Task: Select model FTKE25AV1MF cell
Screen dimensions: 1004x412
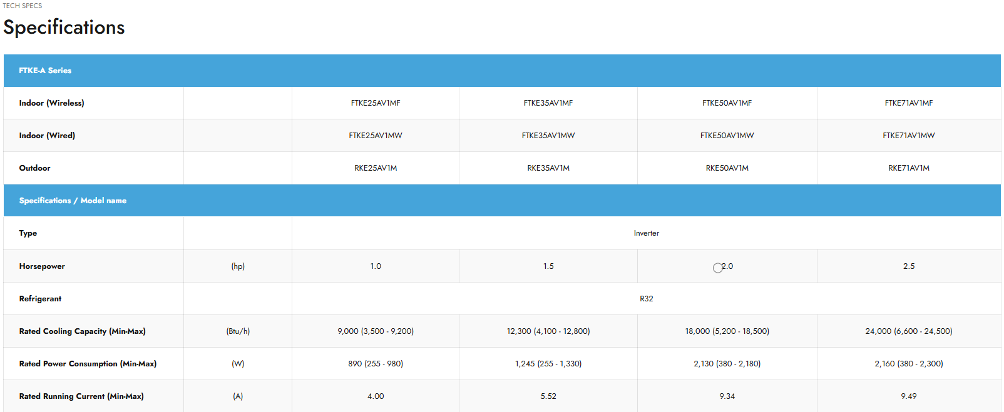Action: coord(376,103)
